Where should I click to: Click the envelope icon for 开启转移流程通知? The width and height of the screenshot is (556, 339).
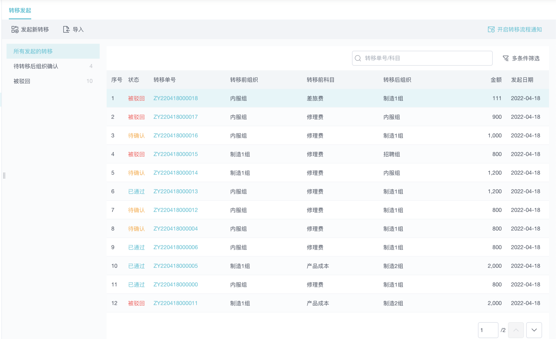tap(491, 29)
